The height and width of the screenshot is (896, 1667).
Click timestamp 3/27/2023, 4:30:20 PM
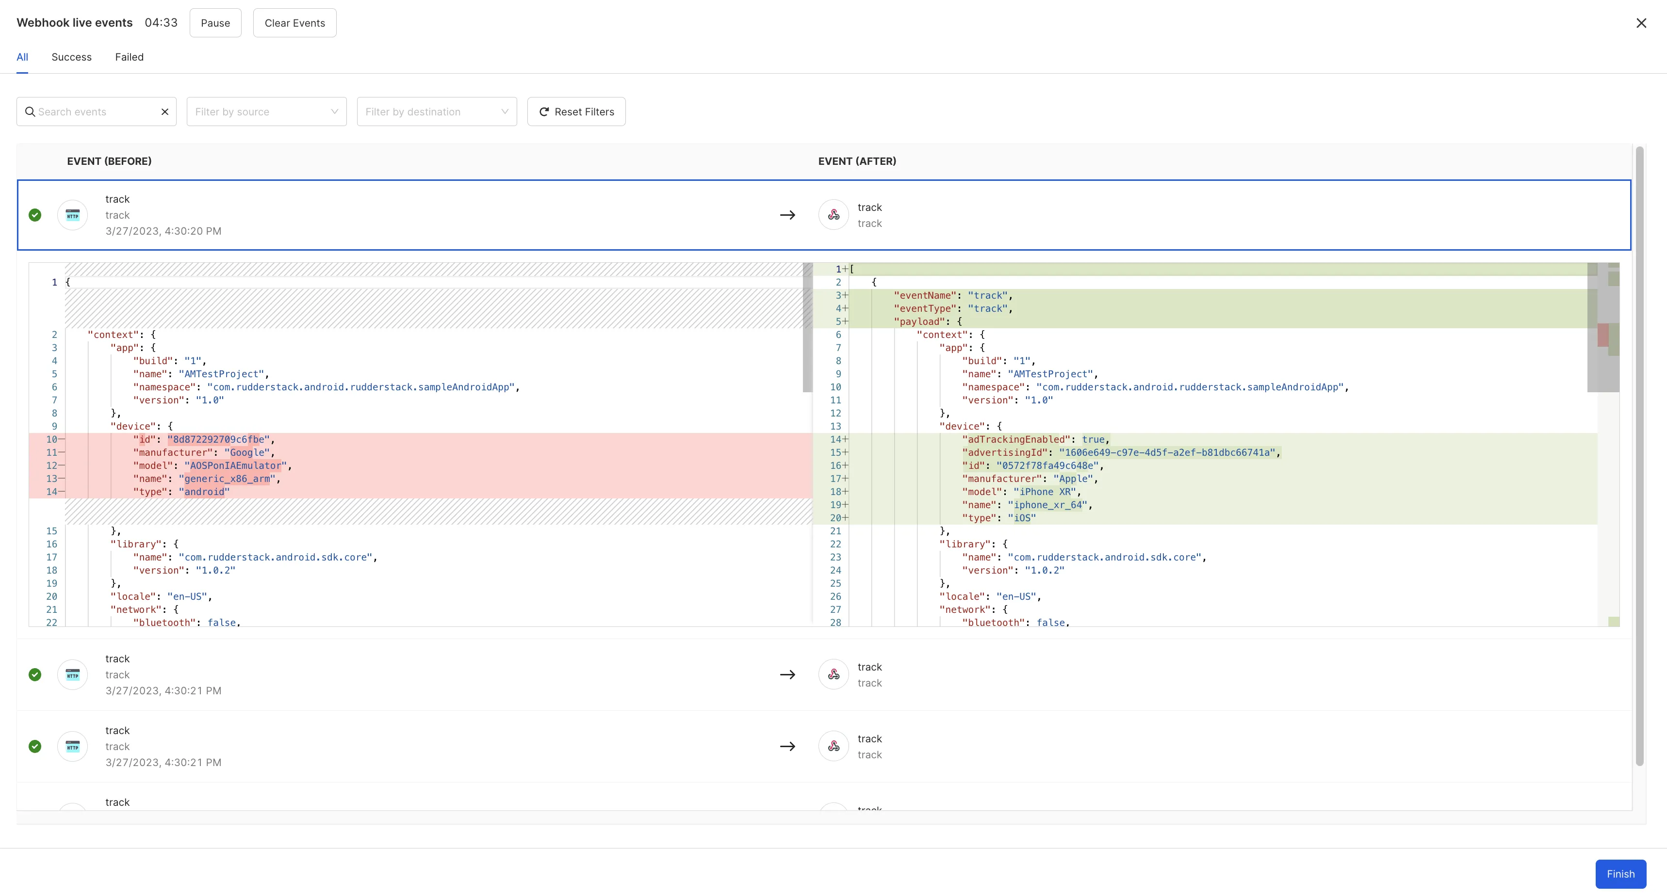point(163,231)
